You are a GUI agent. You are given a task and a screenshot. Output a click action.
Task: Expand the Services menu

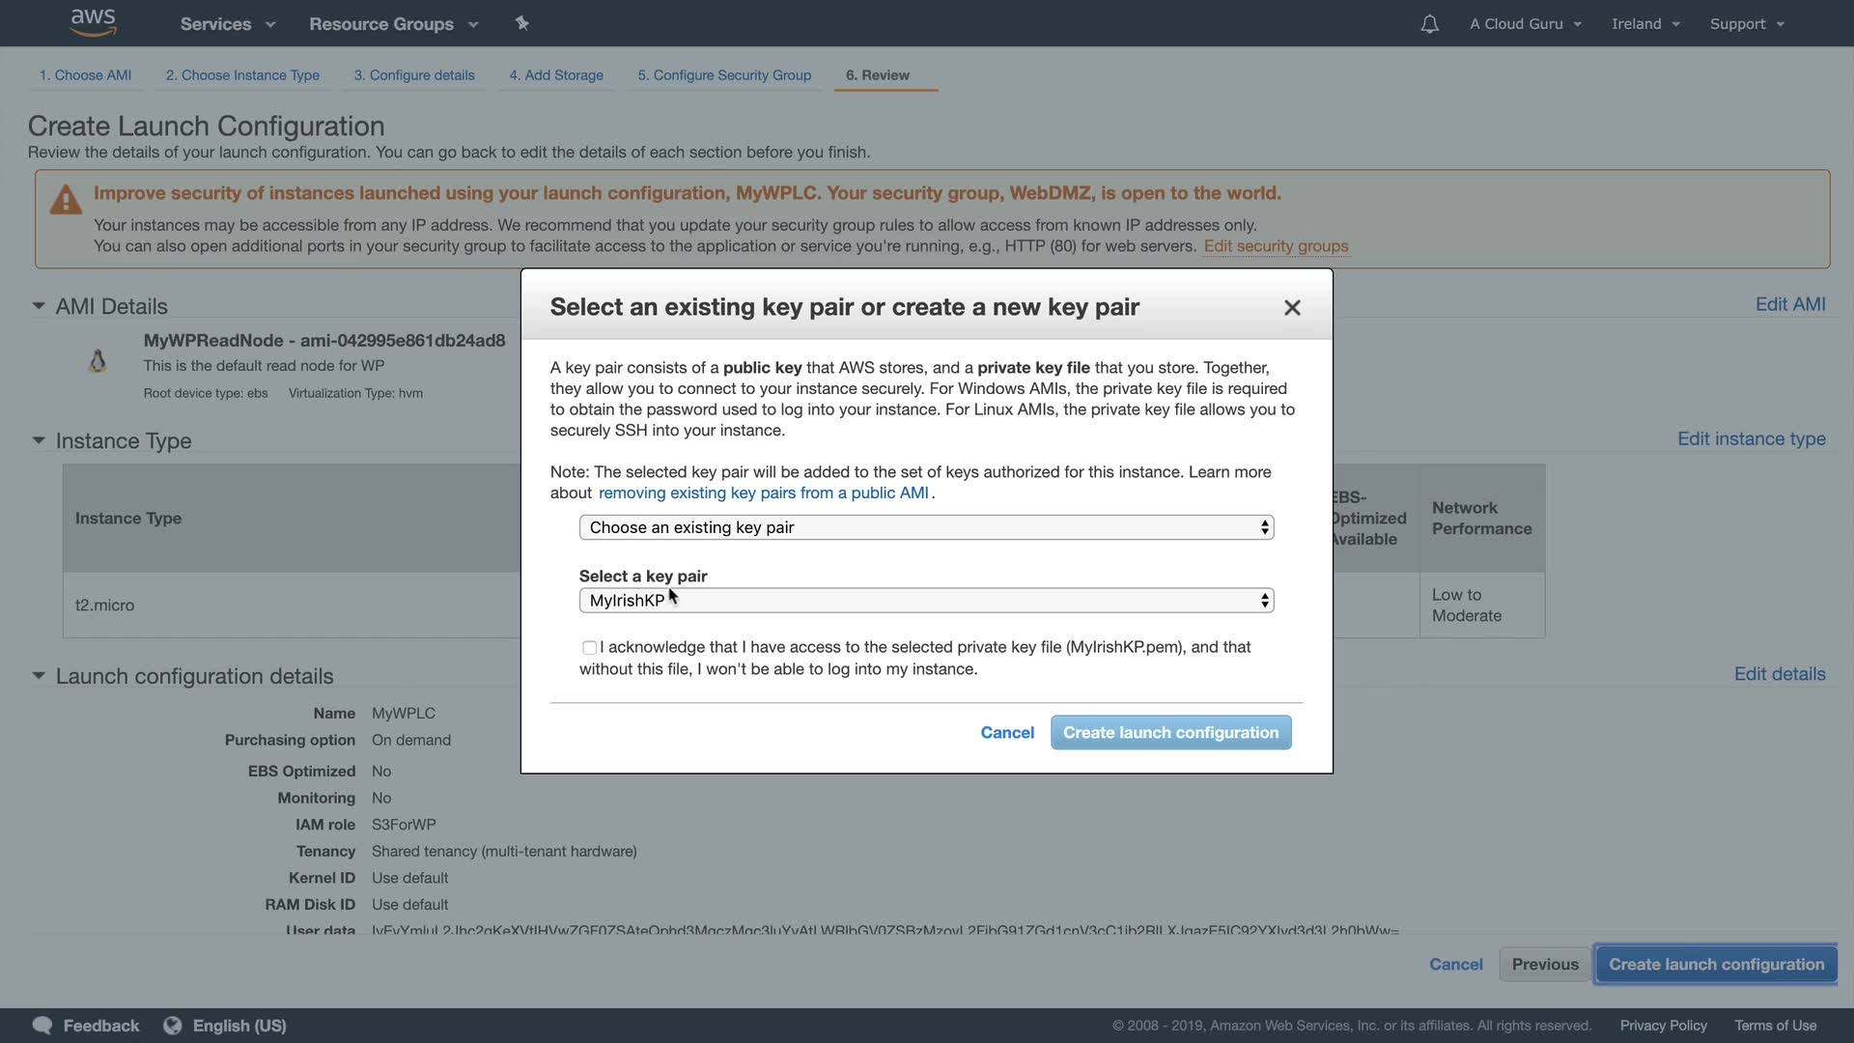(228, 24)
